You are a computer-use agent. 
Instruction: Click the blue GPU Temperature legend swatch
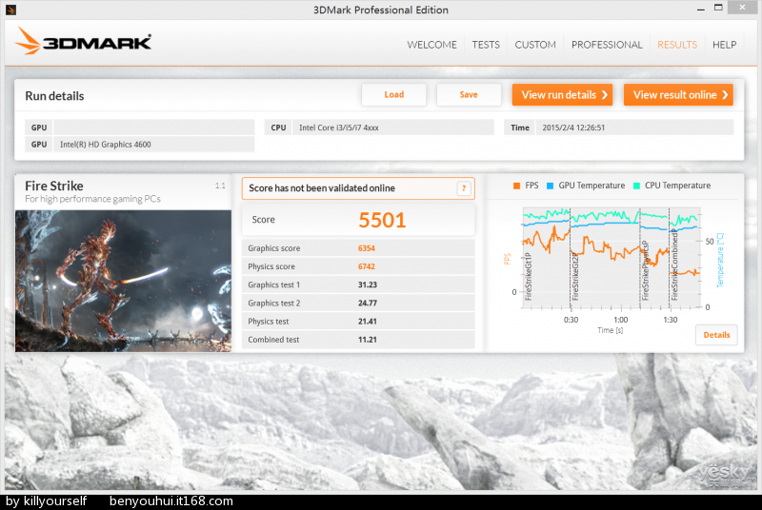point(551,186)
